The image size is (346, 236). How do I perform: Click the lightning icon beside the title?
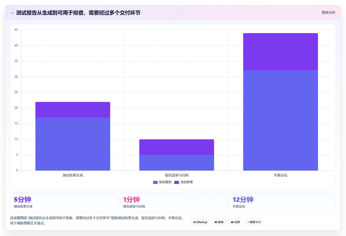point(12,13)
